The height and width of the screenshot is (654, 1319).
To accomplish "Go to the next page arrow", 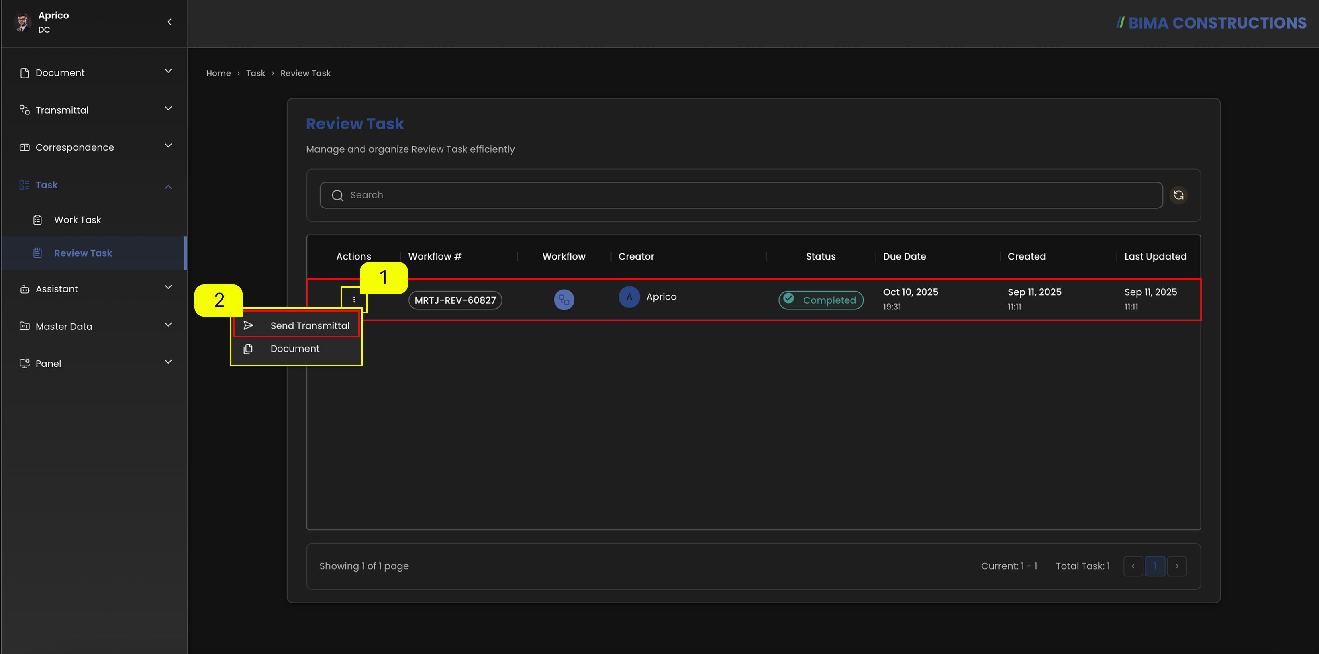I will [x=1177, y=566].
